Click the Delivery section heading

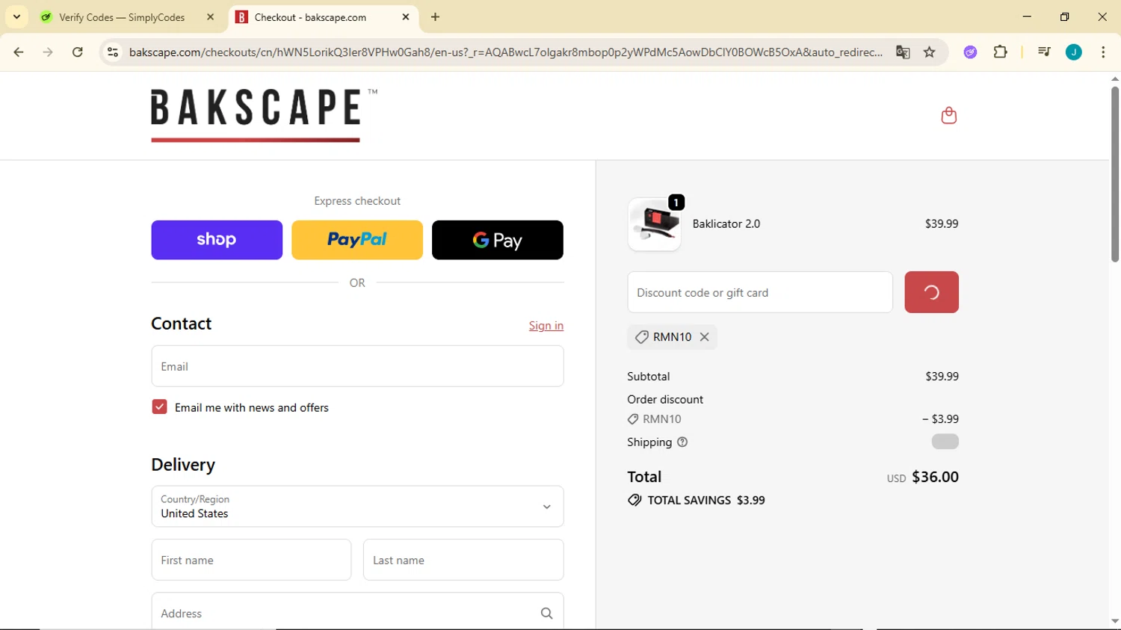coord(183,465)
